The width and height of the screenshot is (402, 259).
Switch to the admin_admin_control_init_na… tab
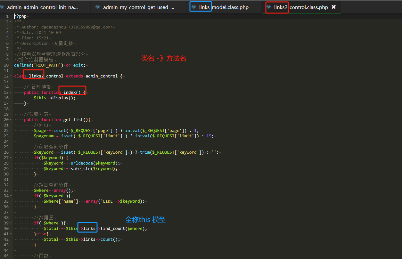(42, 7)
